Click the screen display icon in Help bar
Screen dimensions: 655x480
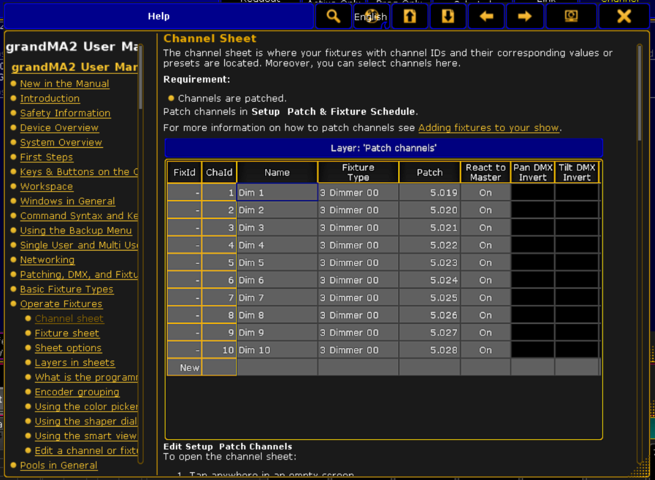point(571,16)
